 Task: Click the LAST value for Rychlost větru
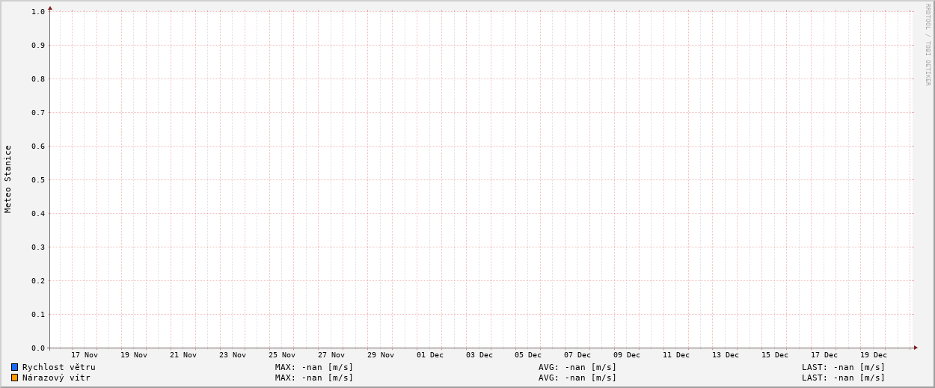[843, 367]
